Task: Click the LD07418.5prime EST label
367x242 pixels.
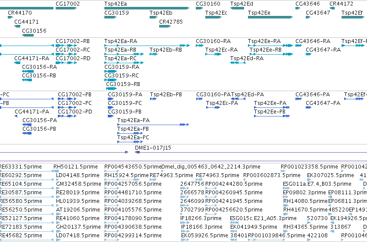Action: (x=78, y=236)
